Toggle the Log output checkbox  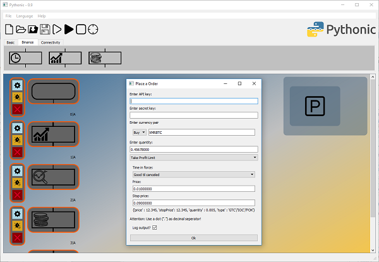tap(155, 228)
